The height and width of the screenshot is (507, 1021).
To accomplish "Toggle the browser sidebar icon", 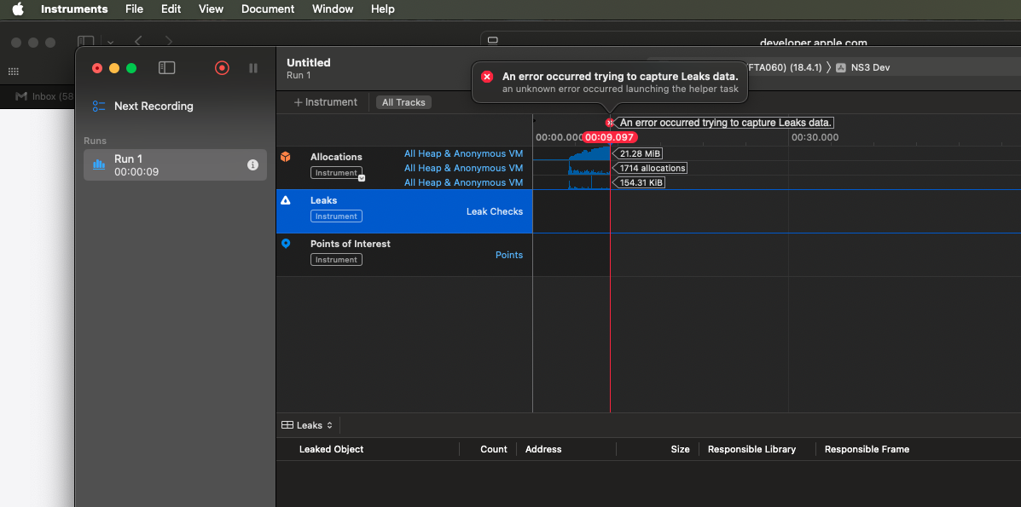I will [85, 41].
